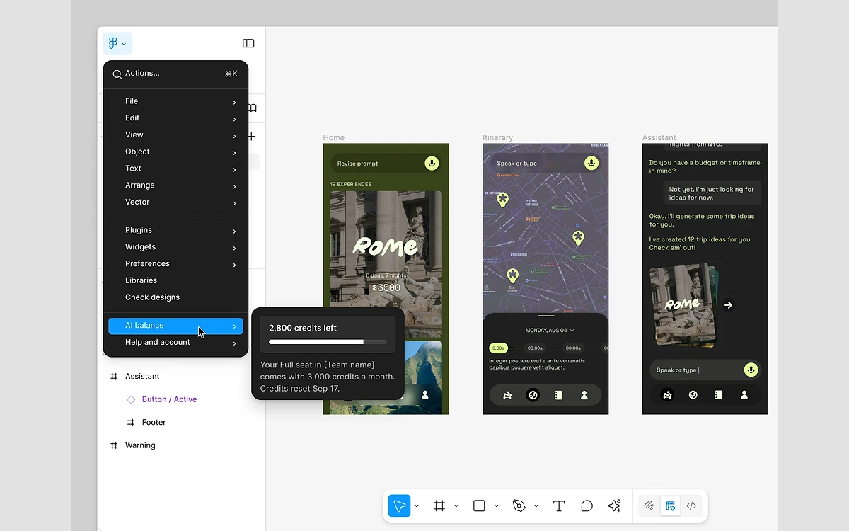Click the Actions… search field

tap(175, 74)
